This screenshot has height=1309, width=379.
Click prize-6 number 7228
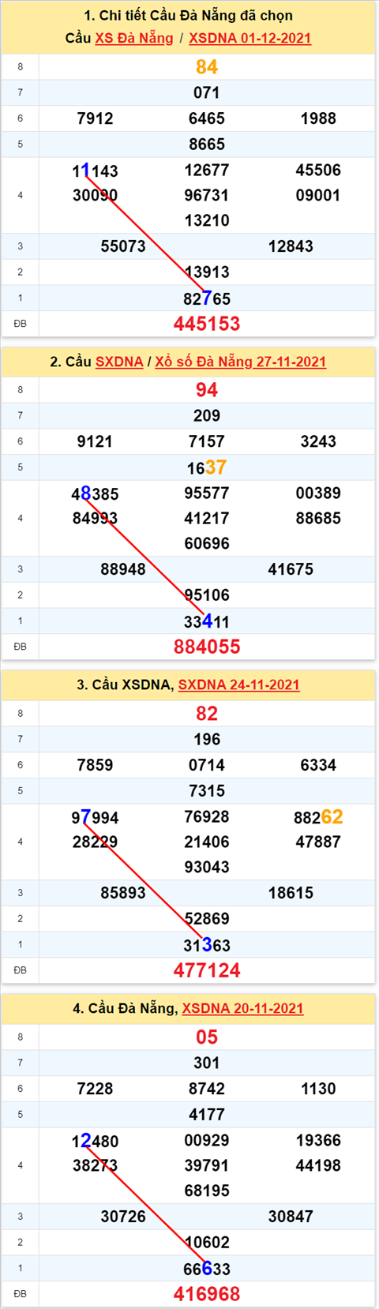[x=95, y=1089]
